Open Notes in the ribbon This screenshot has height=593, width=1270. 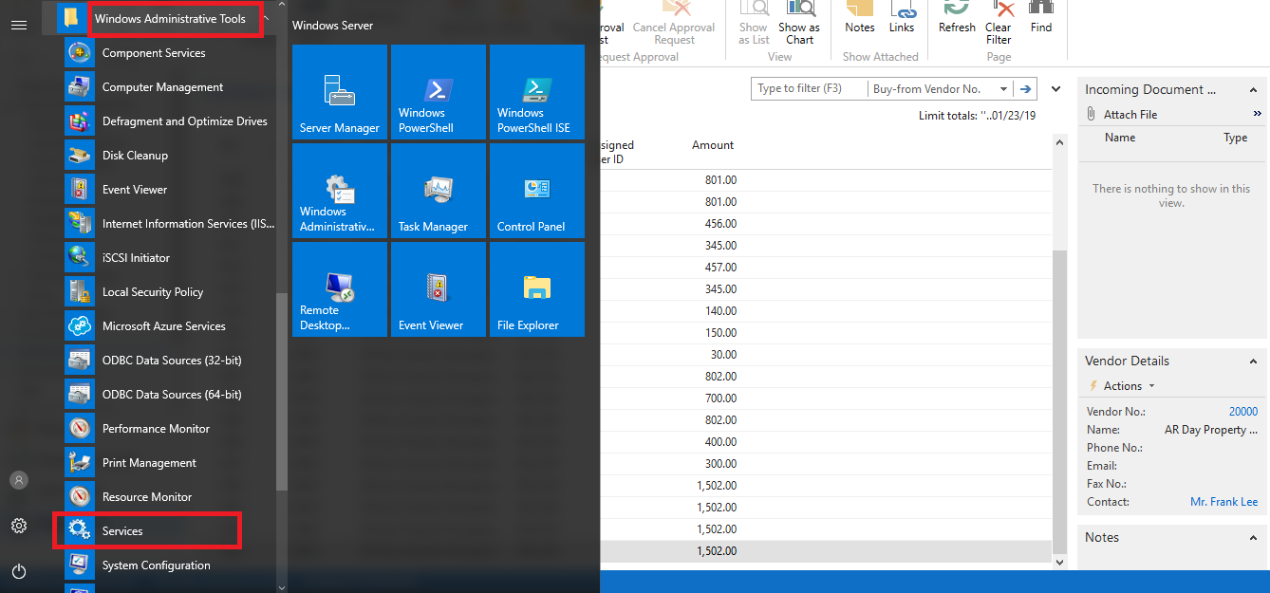(860, 18)
